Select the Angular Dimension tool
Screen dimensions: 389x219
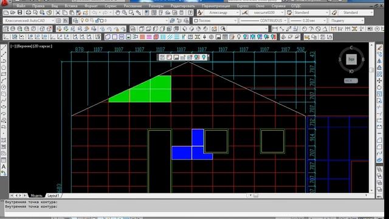pos(325,29)
